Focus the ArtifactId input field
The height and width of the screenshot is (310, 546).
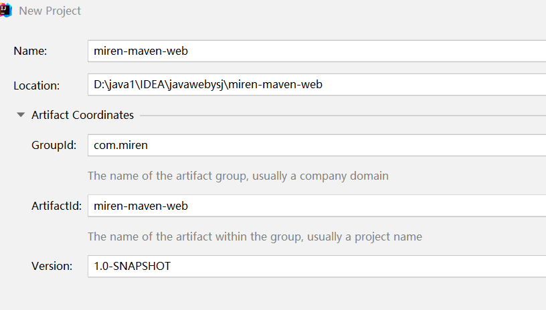[316, 206]
